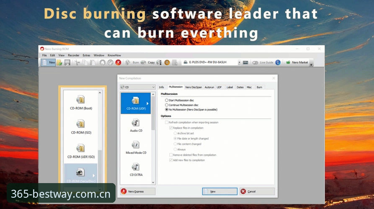The width and height of the screenshot is (374, 209).
Task: Switch to the Label tab
Action: [230, 87]
